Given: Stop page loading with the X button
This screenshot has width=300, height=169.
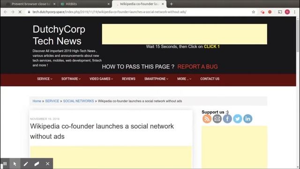Looking at the screenshot, I should [x=20, y=12].
